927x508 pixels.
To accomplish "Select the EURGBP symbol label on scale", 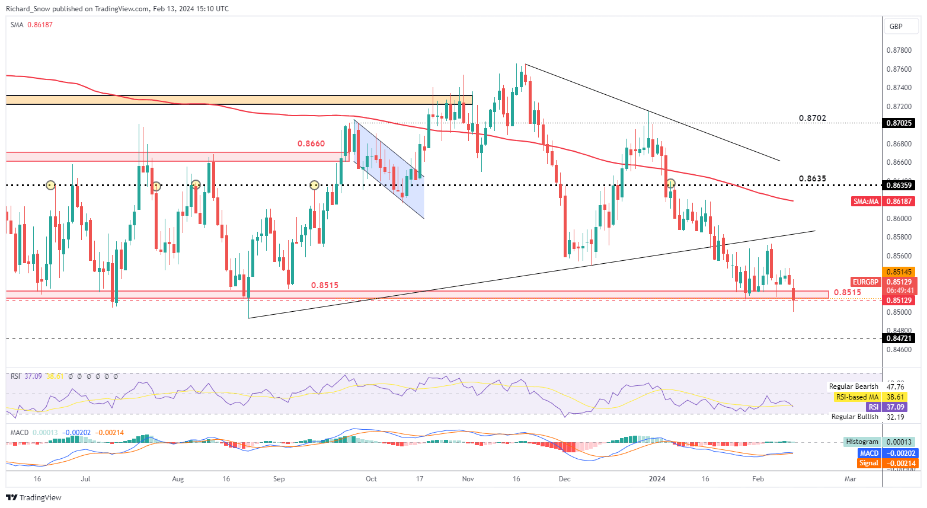I will click(x=866, y=282).
